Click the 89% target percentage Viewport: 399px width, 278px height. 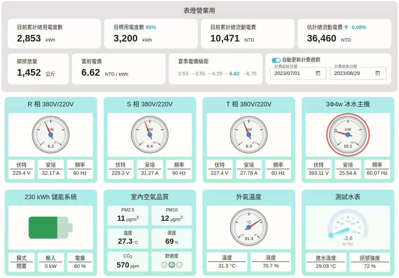151,27
